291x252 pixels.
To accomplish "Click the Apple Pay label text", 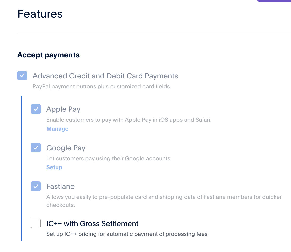I will [63, 109].
